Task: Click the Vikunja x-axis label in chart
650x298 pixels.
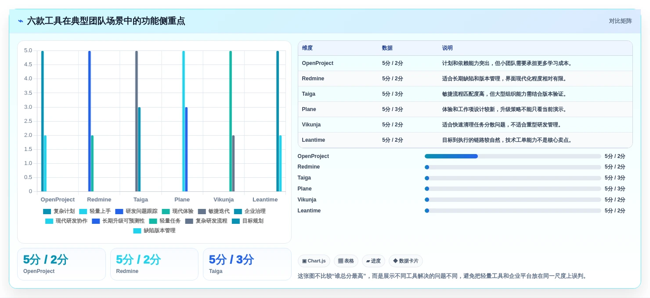Action: click(224, 200)
